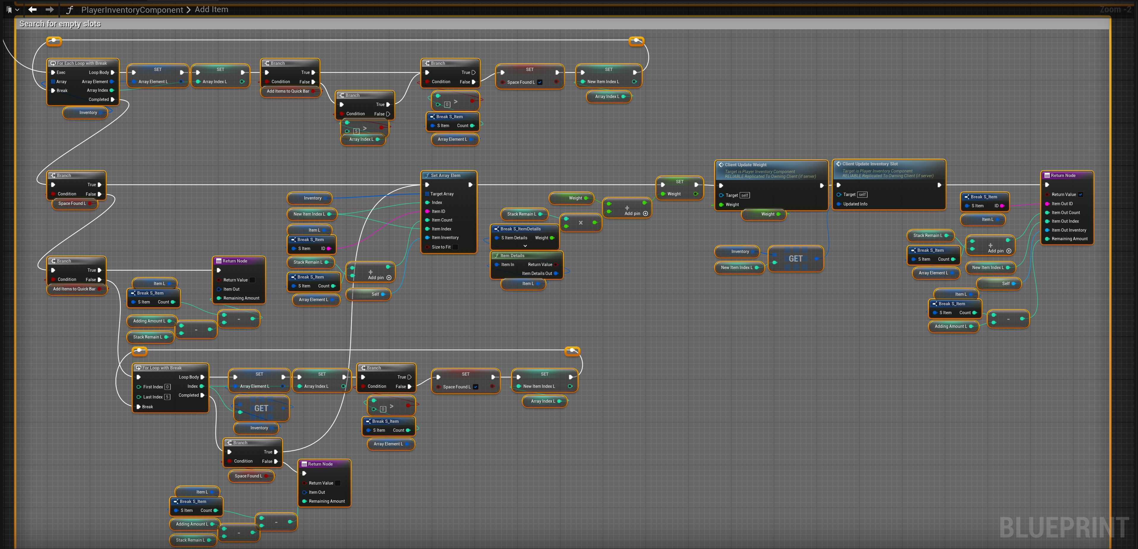Click the function icon beside PlayerInventoryComponent breadcrumb
This screenshot has height=549, width=1138.
click(x=69, y=10)
